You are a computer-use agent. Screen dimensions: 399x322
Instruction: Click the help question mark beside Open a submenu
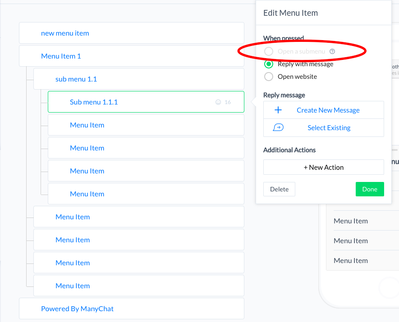tap(332, 51)
